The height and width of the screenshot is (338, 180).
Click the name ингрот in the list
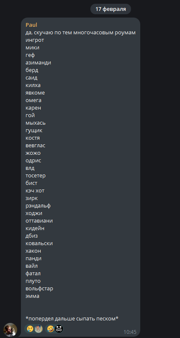click(x=35, y=40)
